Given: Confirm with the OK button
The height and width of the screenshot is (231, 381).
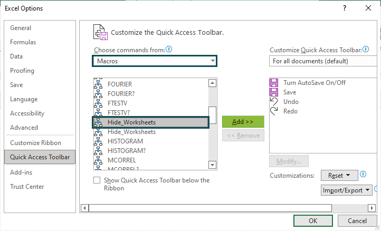Looking at the screenshot, I should (x=313, y=220).
